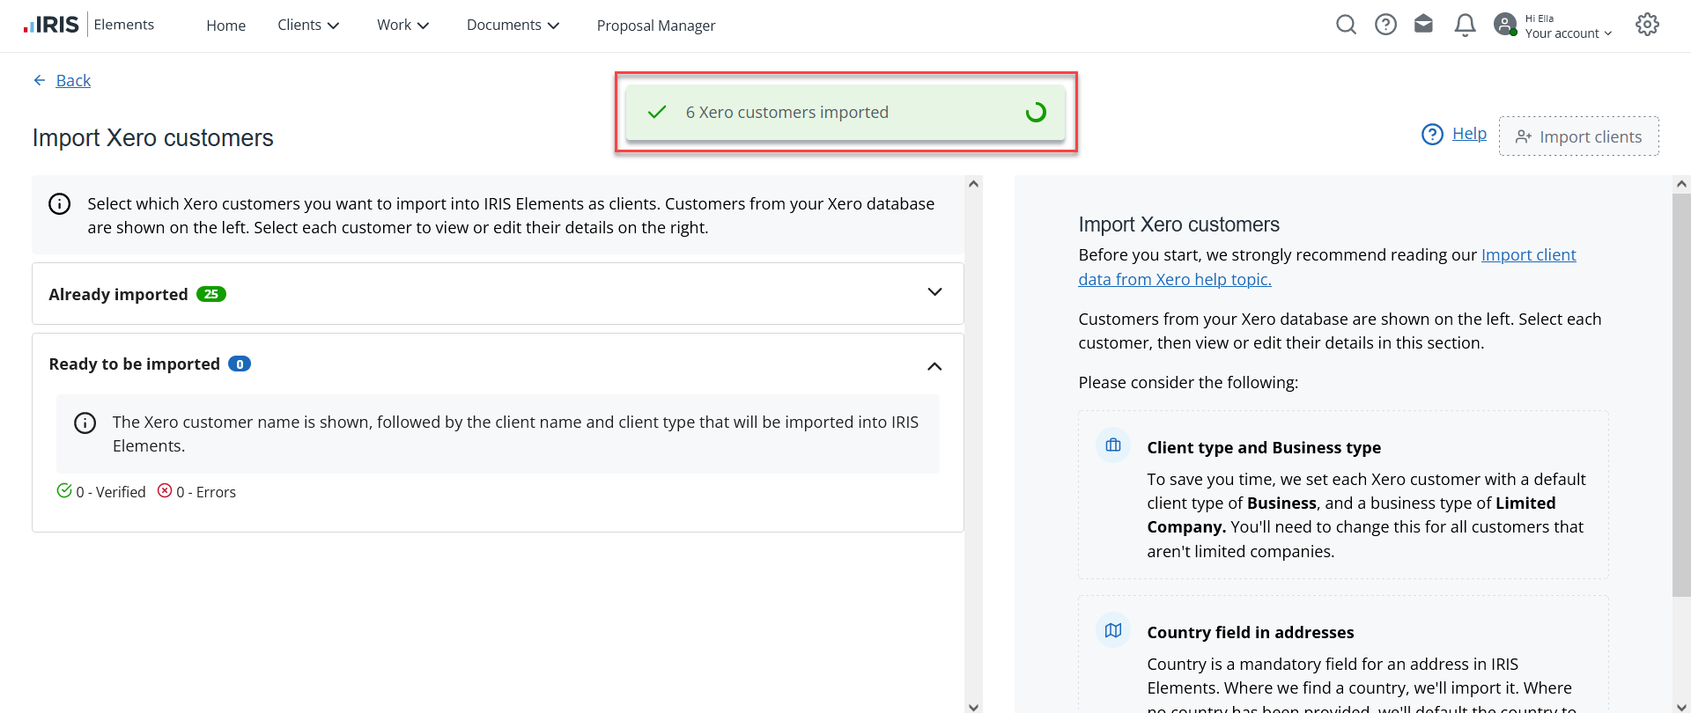Open the messages envelope icon
The image size is (1691, 713).
tap(1423, 25)
